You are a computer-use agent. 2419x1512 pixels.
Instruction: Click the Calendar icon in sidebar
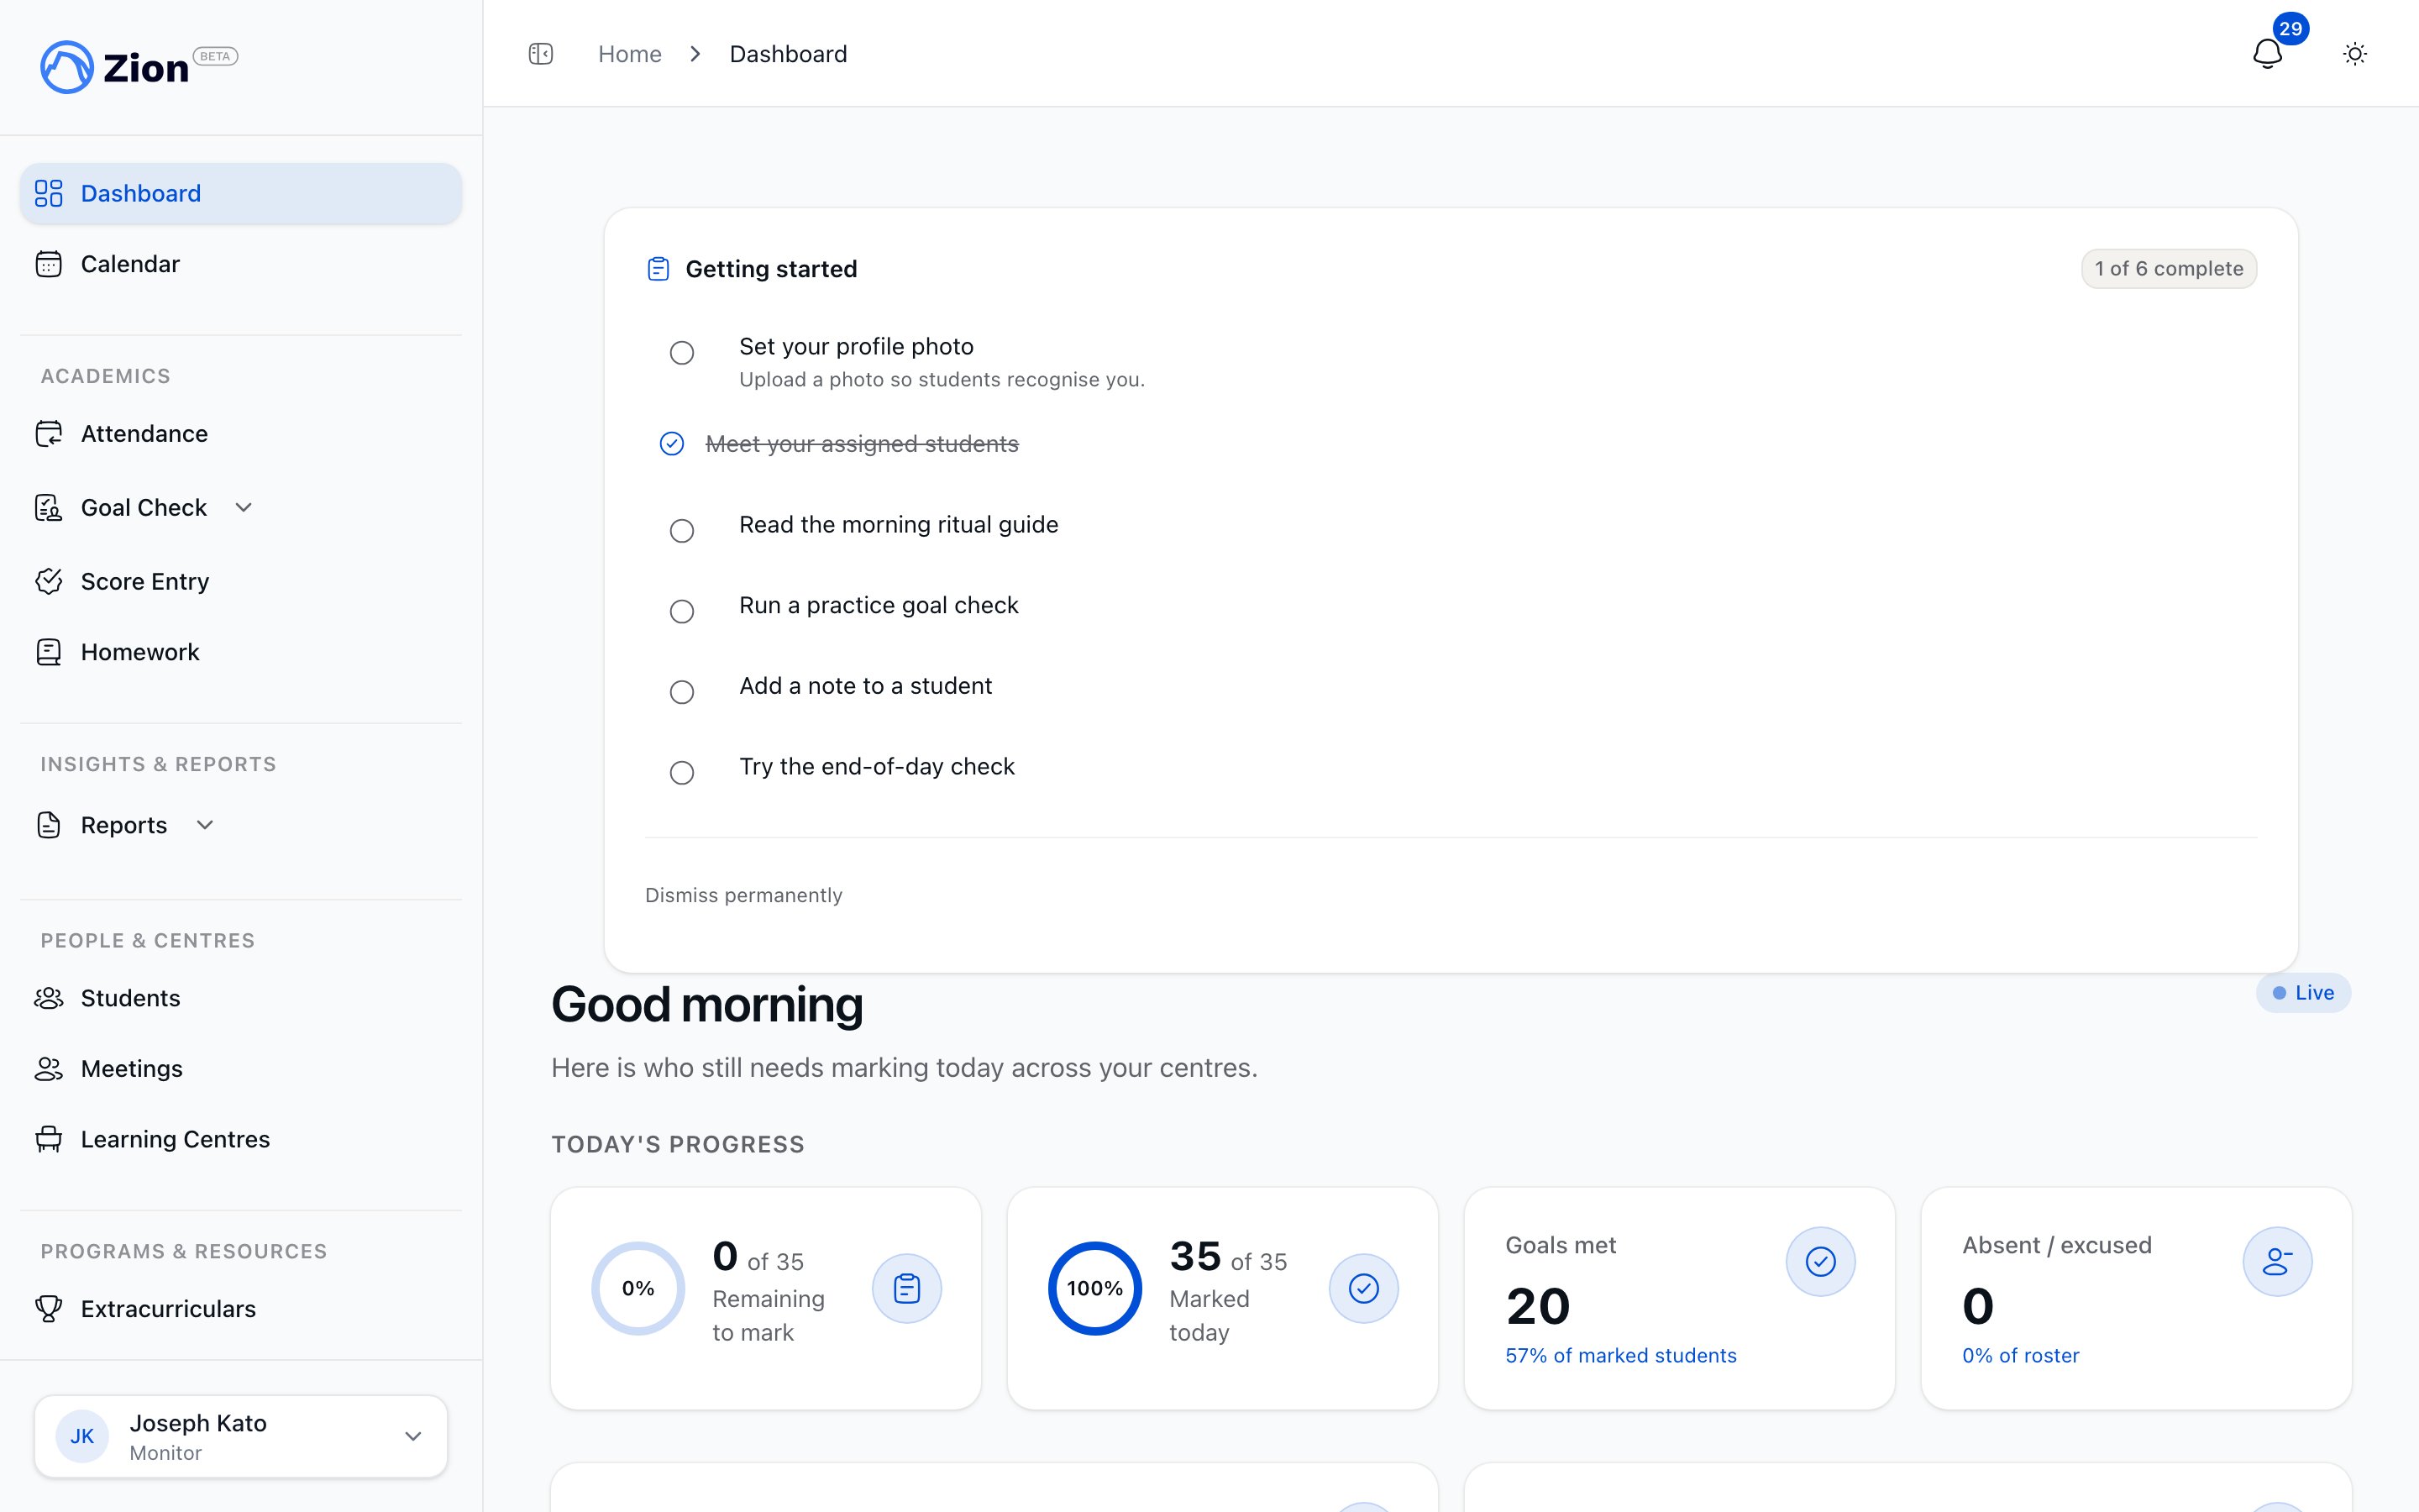49,264
